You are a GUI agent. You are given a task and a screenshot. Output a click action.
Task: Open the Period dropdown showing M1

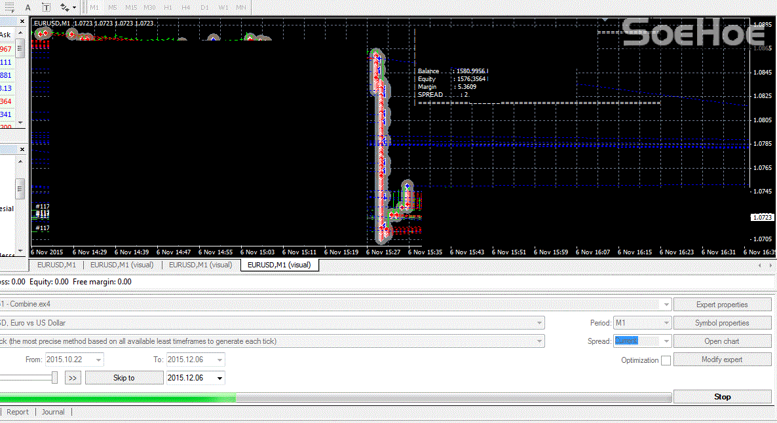point(642,323)
